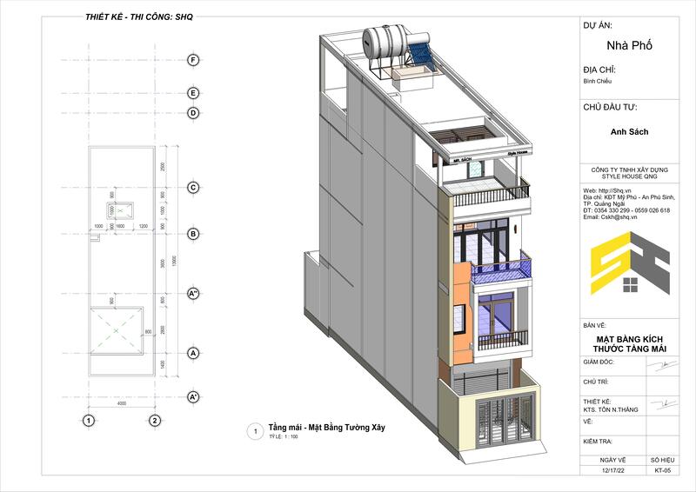Select the water tank on the roof

[x=385, y=41]
